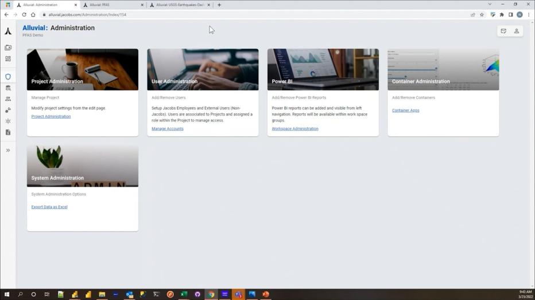The image size is (535, 300).
Task: Click the share page icon in address bar
Action: coord(473,15)
